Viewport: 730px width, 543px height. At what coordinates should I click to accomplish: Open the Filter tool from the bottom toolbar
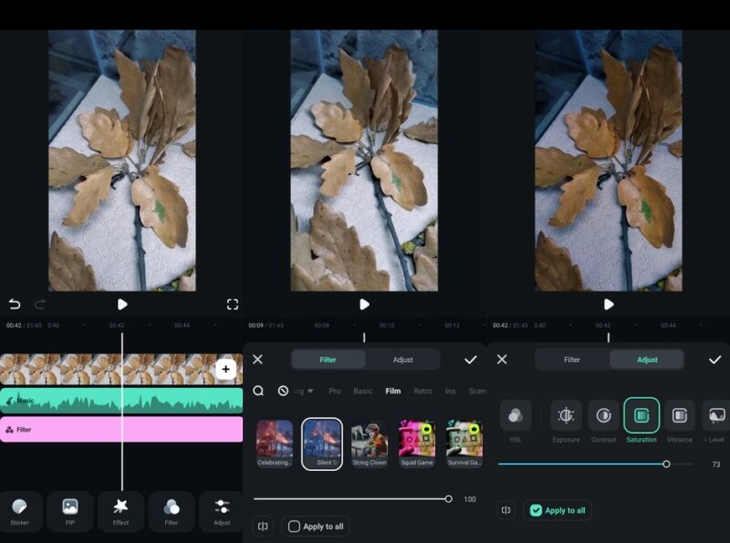[169, 511]
